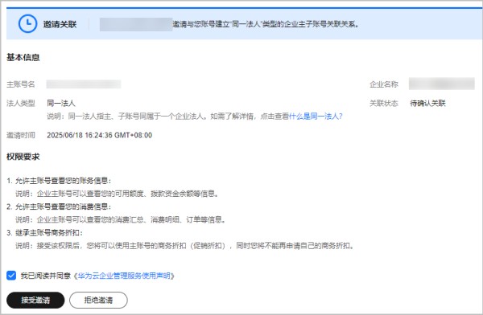Click the 接受邀请 button

pyautogui.click(x=35, y=300)
